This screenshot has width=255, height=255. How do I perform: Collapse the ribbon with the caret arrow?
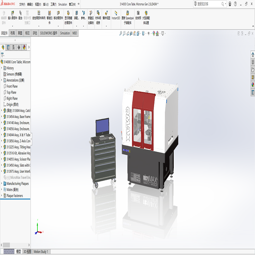coord(253,26)
